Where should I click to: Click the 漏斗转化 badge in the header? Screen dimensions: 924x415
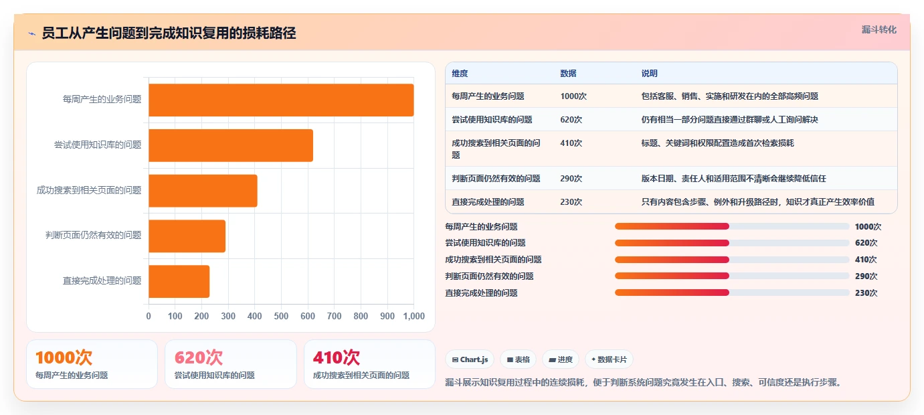pyautogui.click(x=879, y=29)
